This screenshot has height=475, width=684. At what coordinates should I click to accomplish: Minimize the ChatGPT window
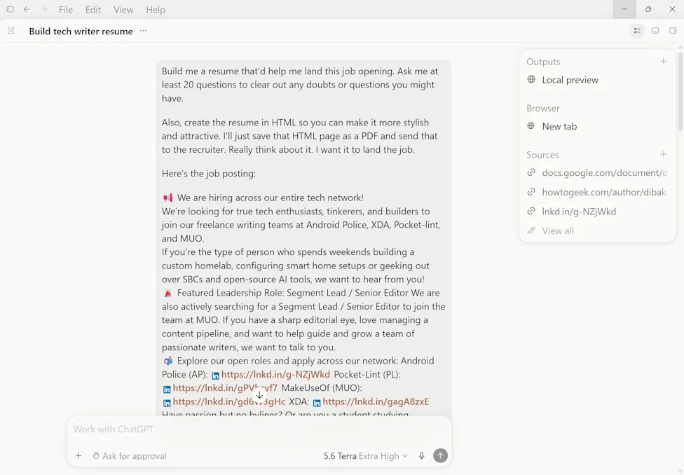point(624,9)
